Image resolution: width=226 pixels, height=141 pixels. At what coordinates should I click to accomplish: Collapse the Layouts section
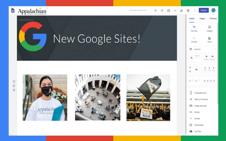coord(215,49)
